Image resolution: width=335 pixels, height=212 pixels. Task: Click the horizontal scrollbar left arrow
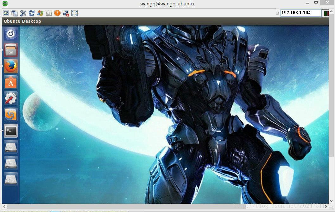(x=4, y=206)
